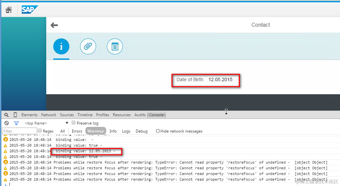The image size is (340, 186).
Task: Toggle the console filter funnel icon
Action: (16, 123)
